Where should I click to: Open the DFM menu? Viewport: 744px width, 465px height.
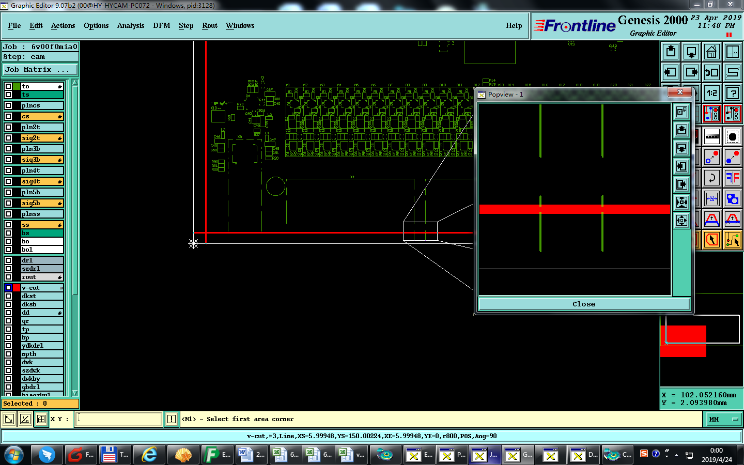pos(162,25)
